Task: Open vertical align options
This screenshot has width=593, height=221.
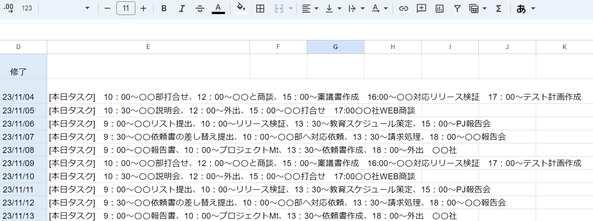Action: pyautogui.click(x=333, y=8)
